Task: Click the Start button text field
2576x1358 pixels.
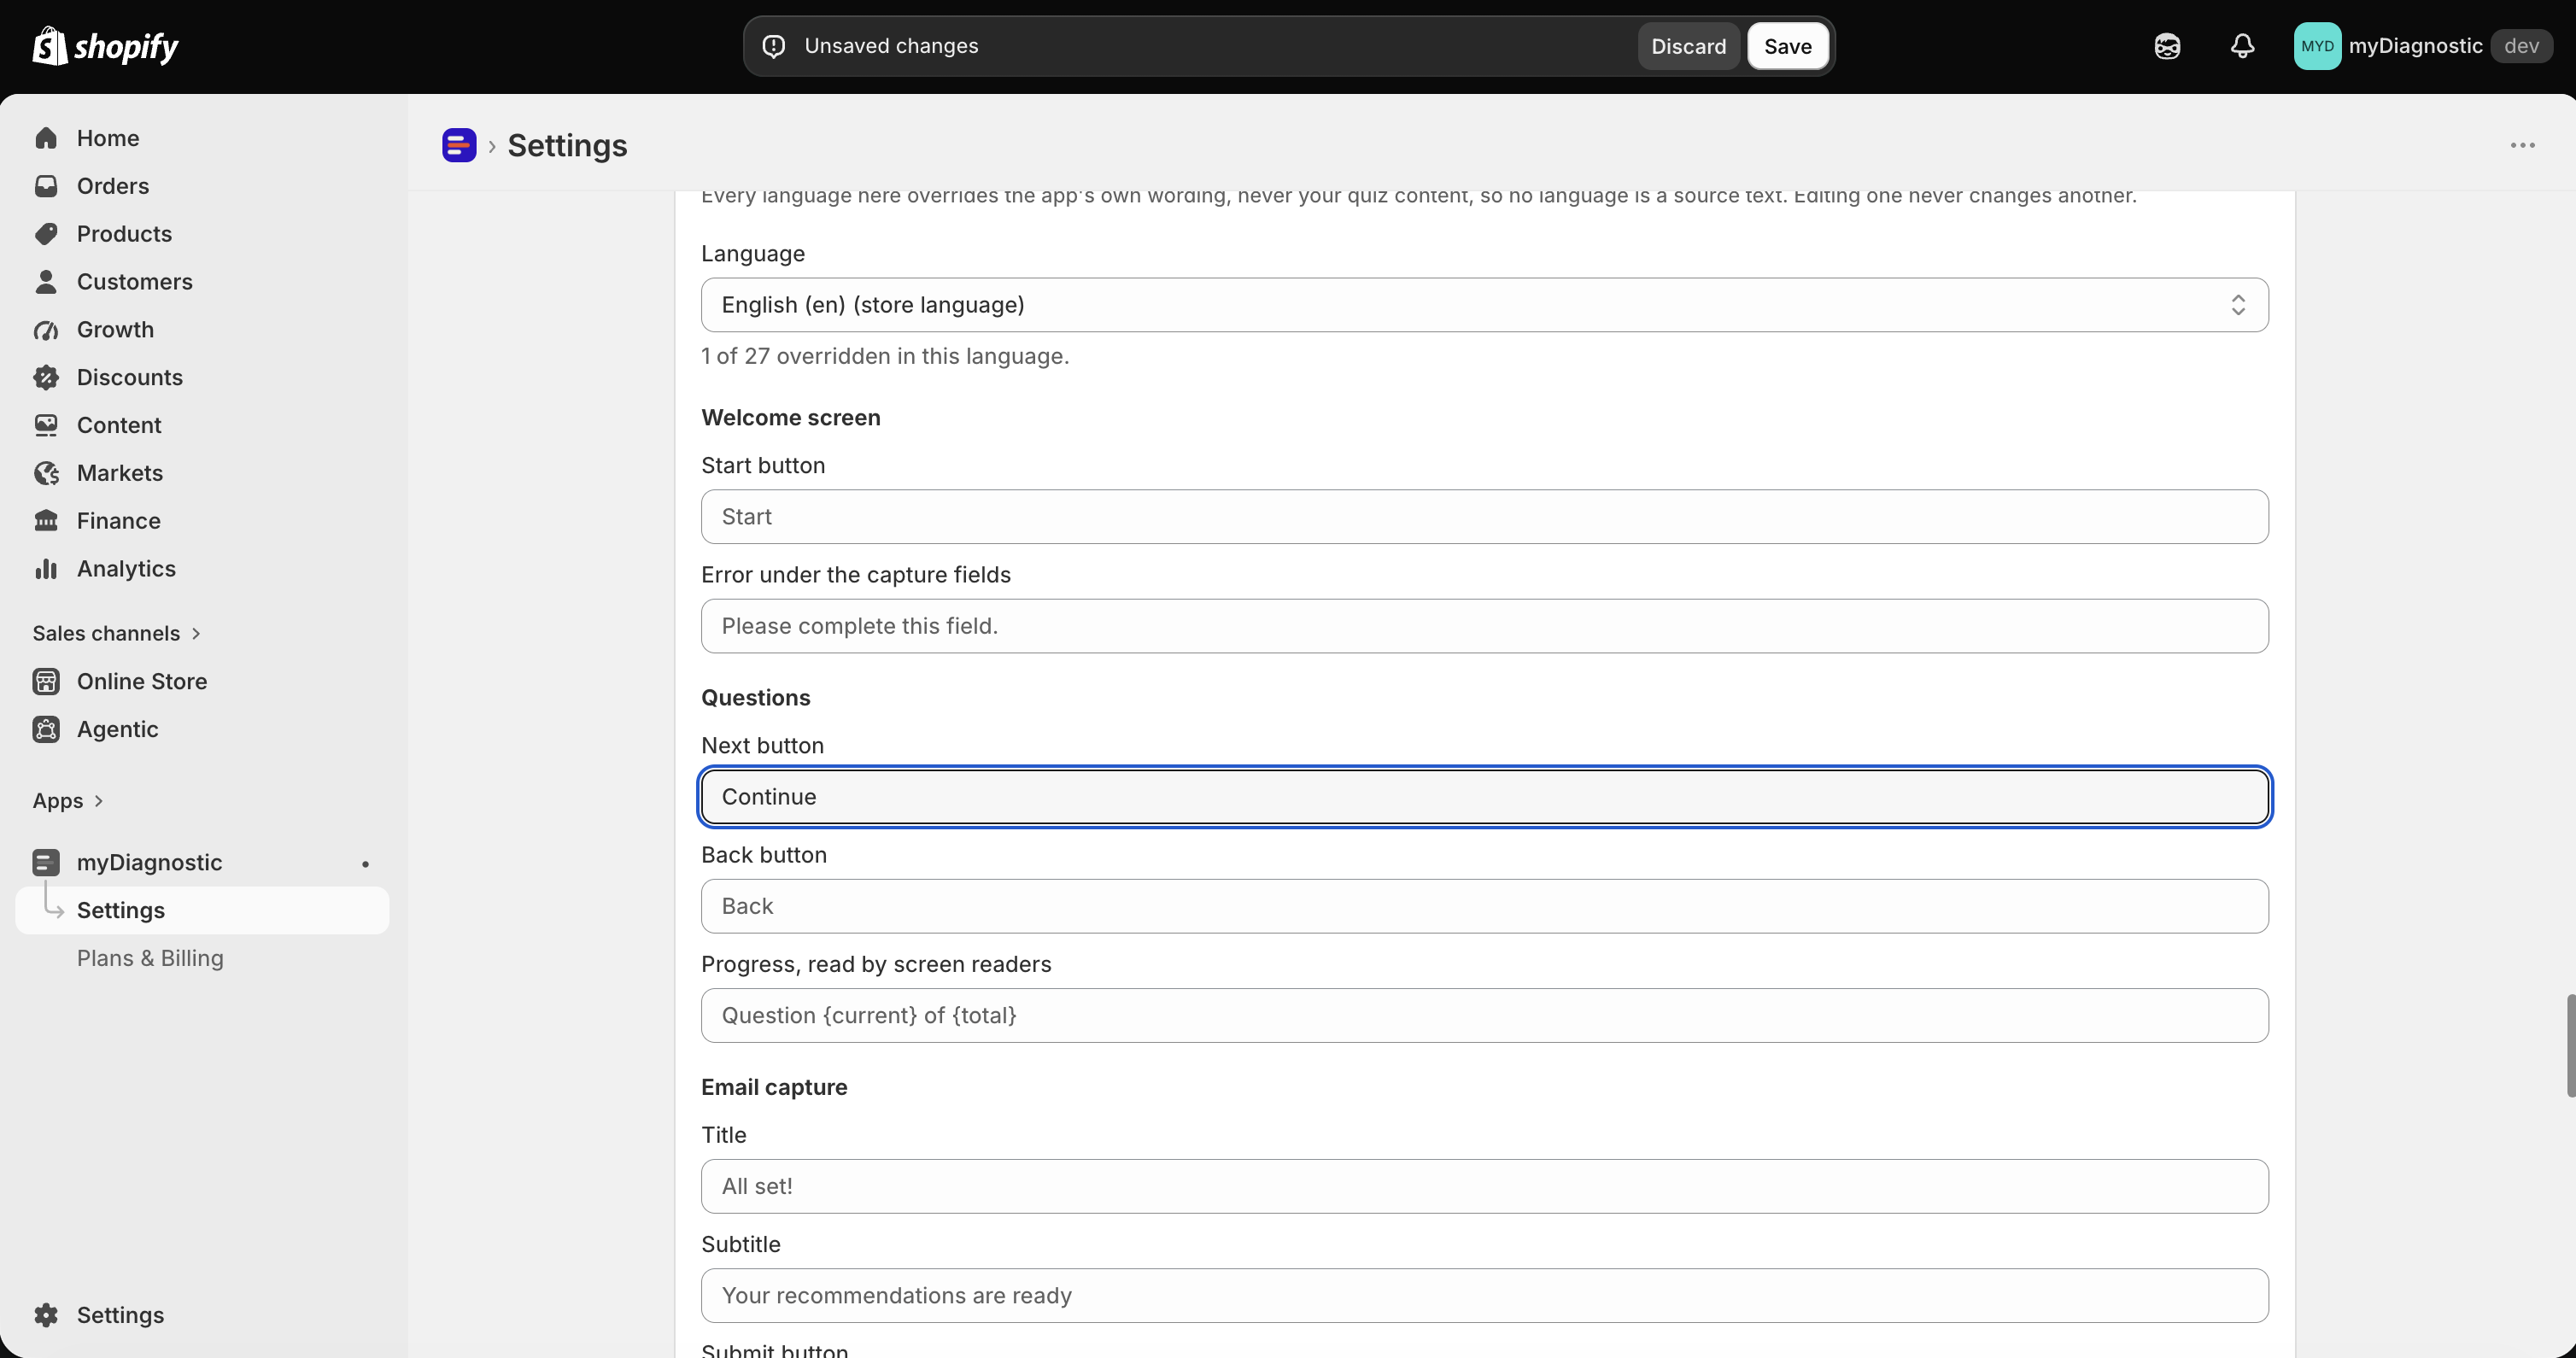Action: point(1484,517)
